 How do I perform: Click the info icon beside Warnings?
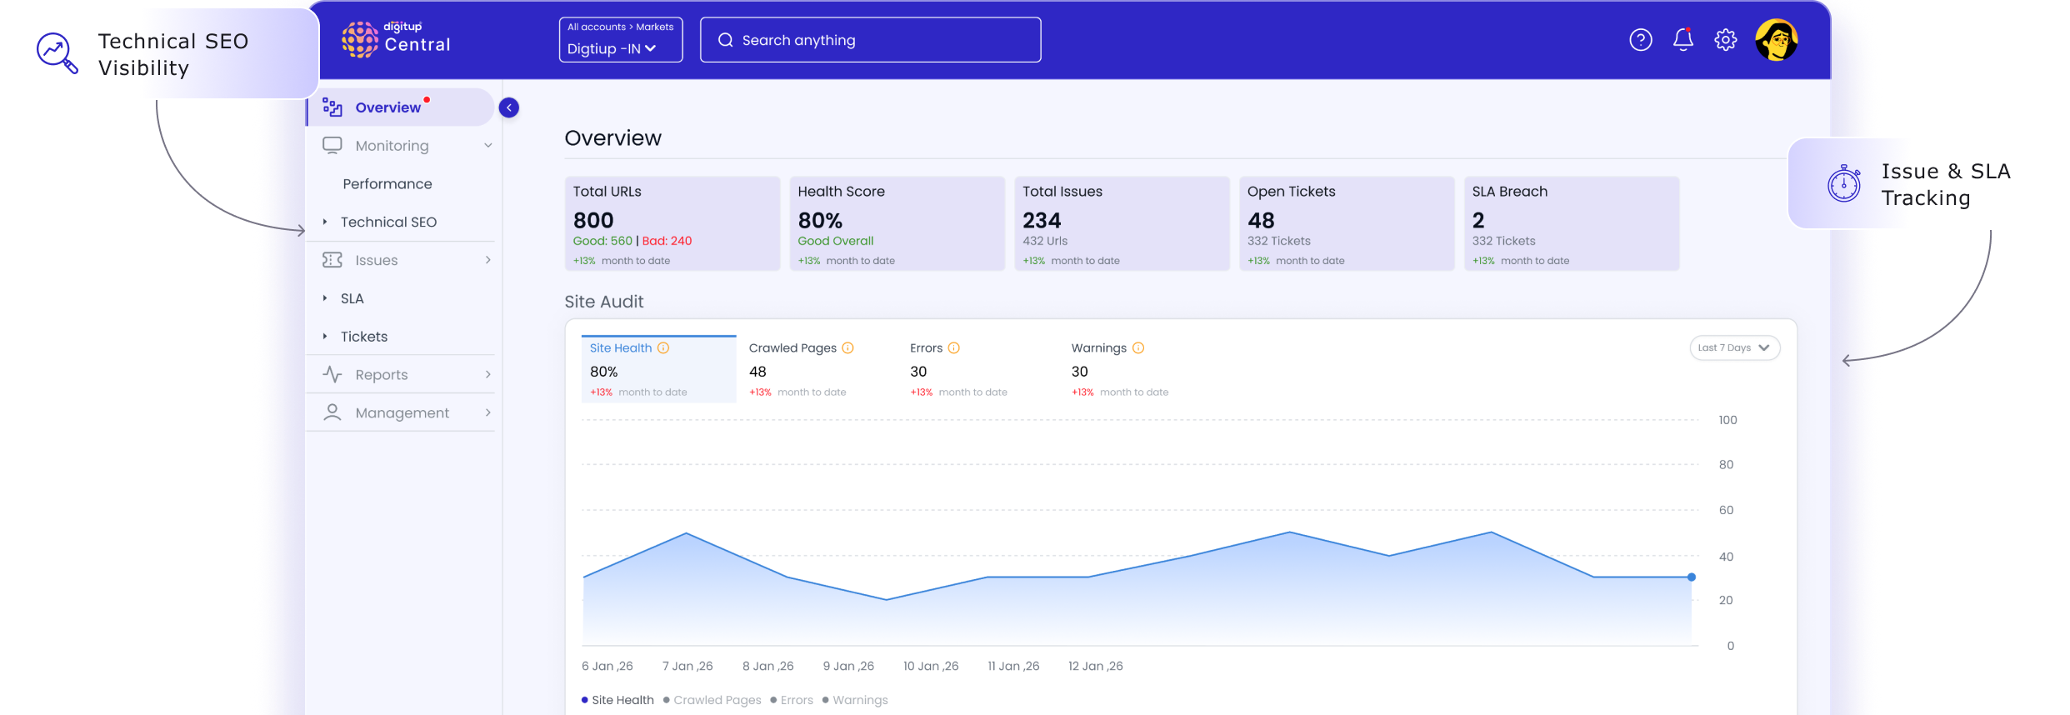tap(1138, 348)
